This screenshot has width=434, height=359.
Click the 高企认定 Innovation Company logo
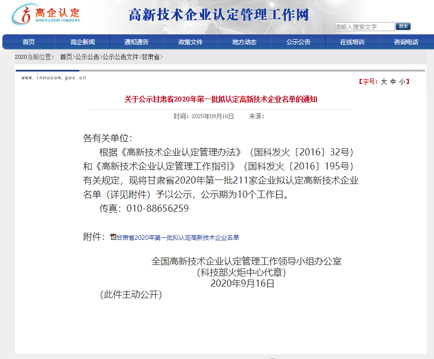click(x=46, y=16)
